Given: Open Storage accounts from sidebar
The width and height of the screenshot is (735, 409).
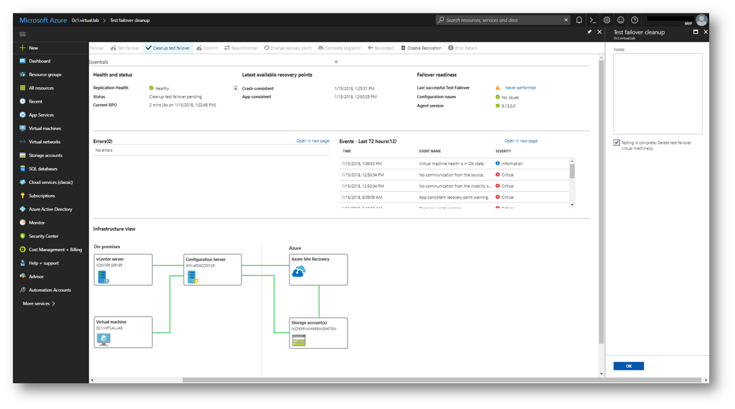Looking at the screenshot, I should [45, 155].
